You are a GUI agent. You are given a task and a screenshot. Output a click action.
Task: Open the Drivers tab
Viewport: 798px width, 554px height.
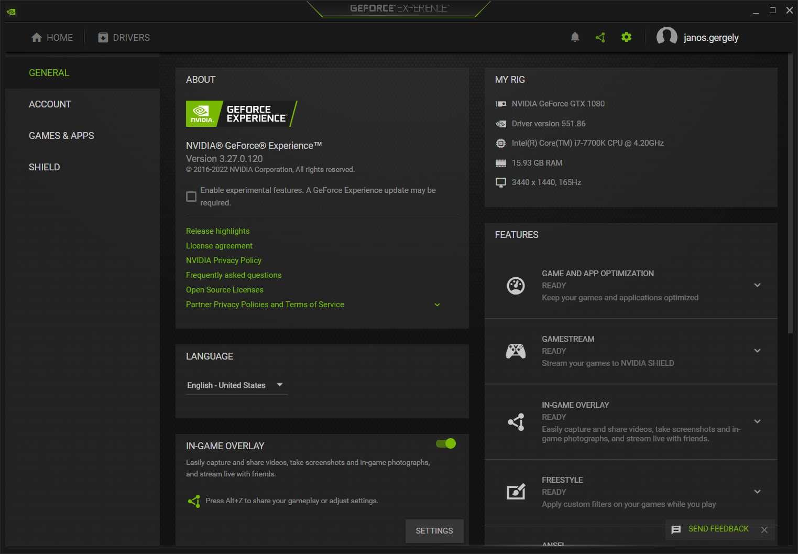[x=124, y=38]
